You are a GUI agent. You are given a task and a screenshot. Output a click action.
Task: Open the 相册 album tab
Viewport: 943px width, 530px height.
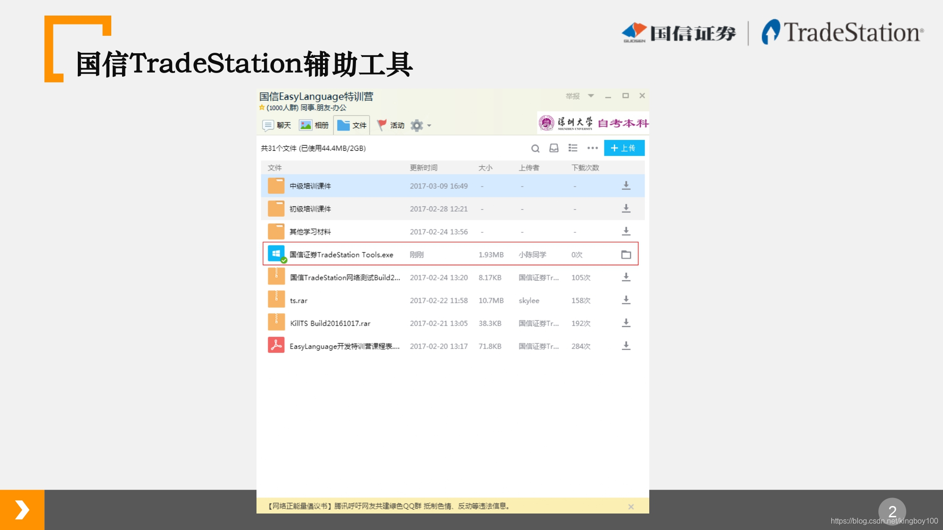314,125
